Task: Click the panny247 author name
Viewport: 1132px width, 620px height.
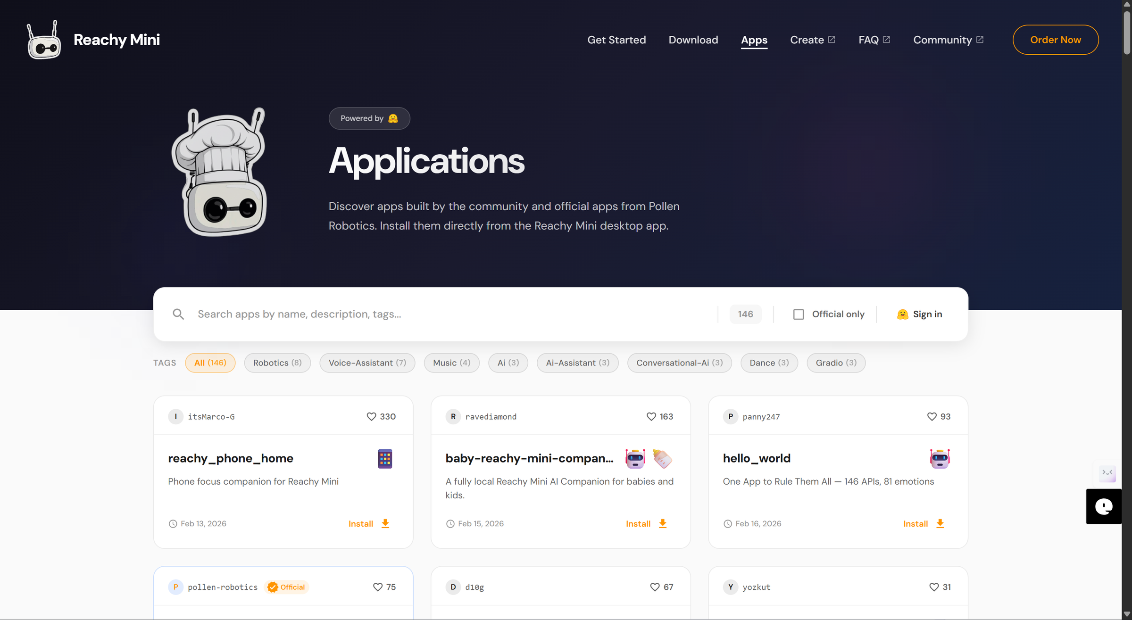Action: coord(761,417)
